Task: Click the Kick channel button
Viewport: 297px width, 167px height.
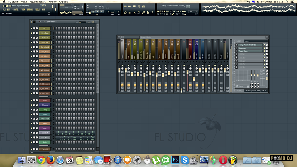Action: pos(45,28)
